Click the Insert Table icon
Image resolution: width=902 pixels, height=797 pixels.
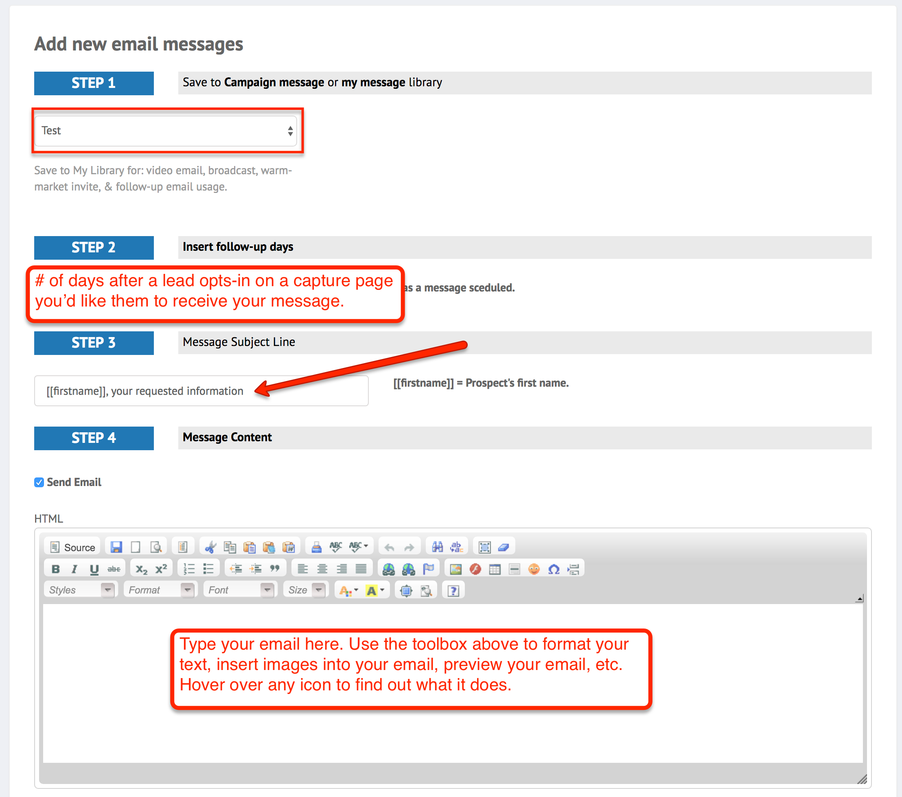(495, 569)
